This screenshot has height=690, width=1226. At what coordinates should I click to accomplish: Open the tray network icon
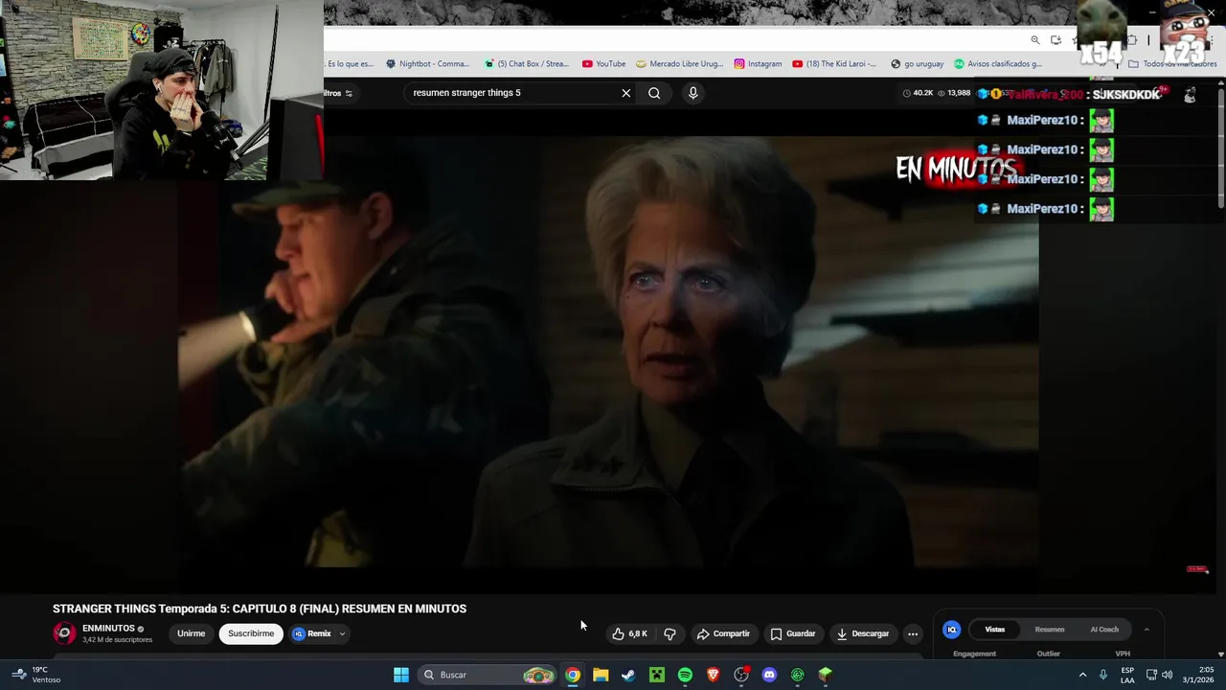(x=1151, y=675)
